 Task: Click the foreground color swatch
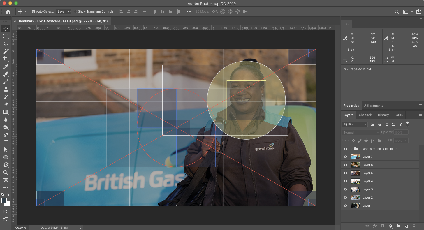click(x=4, y=201)
